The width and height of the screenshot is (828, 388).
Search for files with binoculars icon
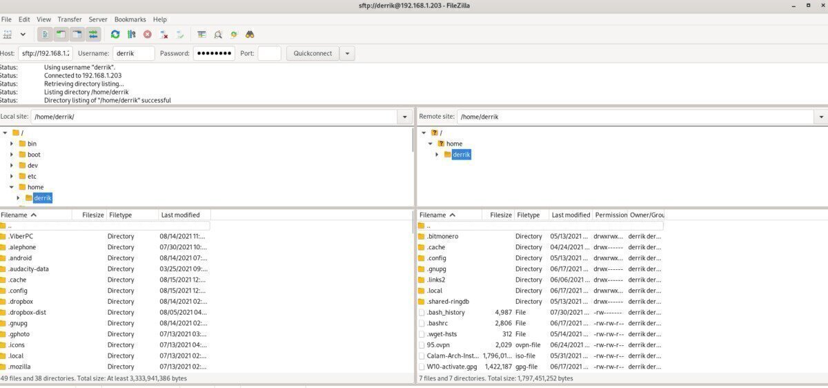[x=250, y=34]
